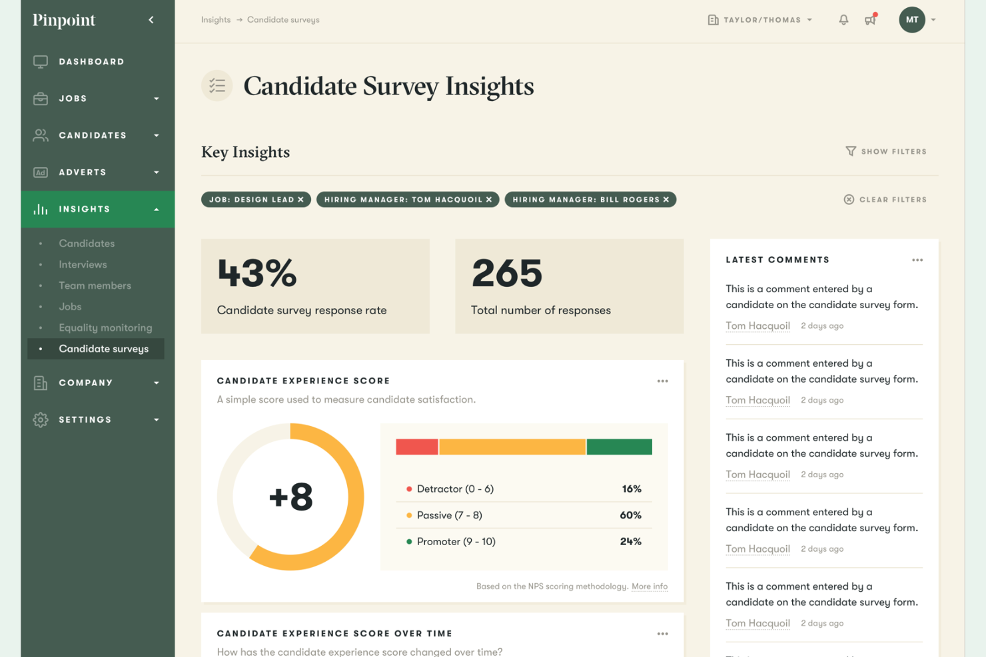Collapse the sidebar with the chevron arrow
This screenshot has height=657, width=986.
coord(151,20)
